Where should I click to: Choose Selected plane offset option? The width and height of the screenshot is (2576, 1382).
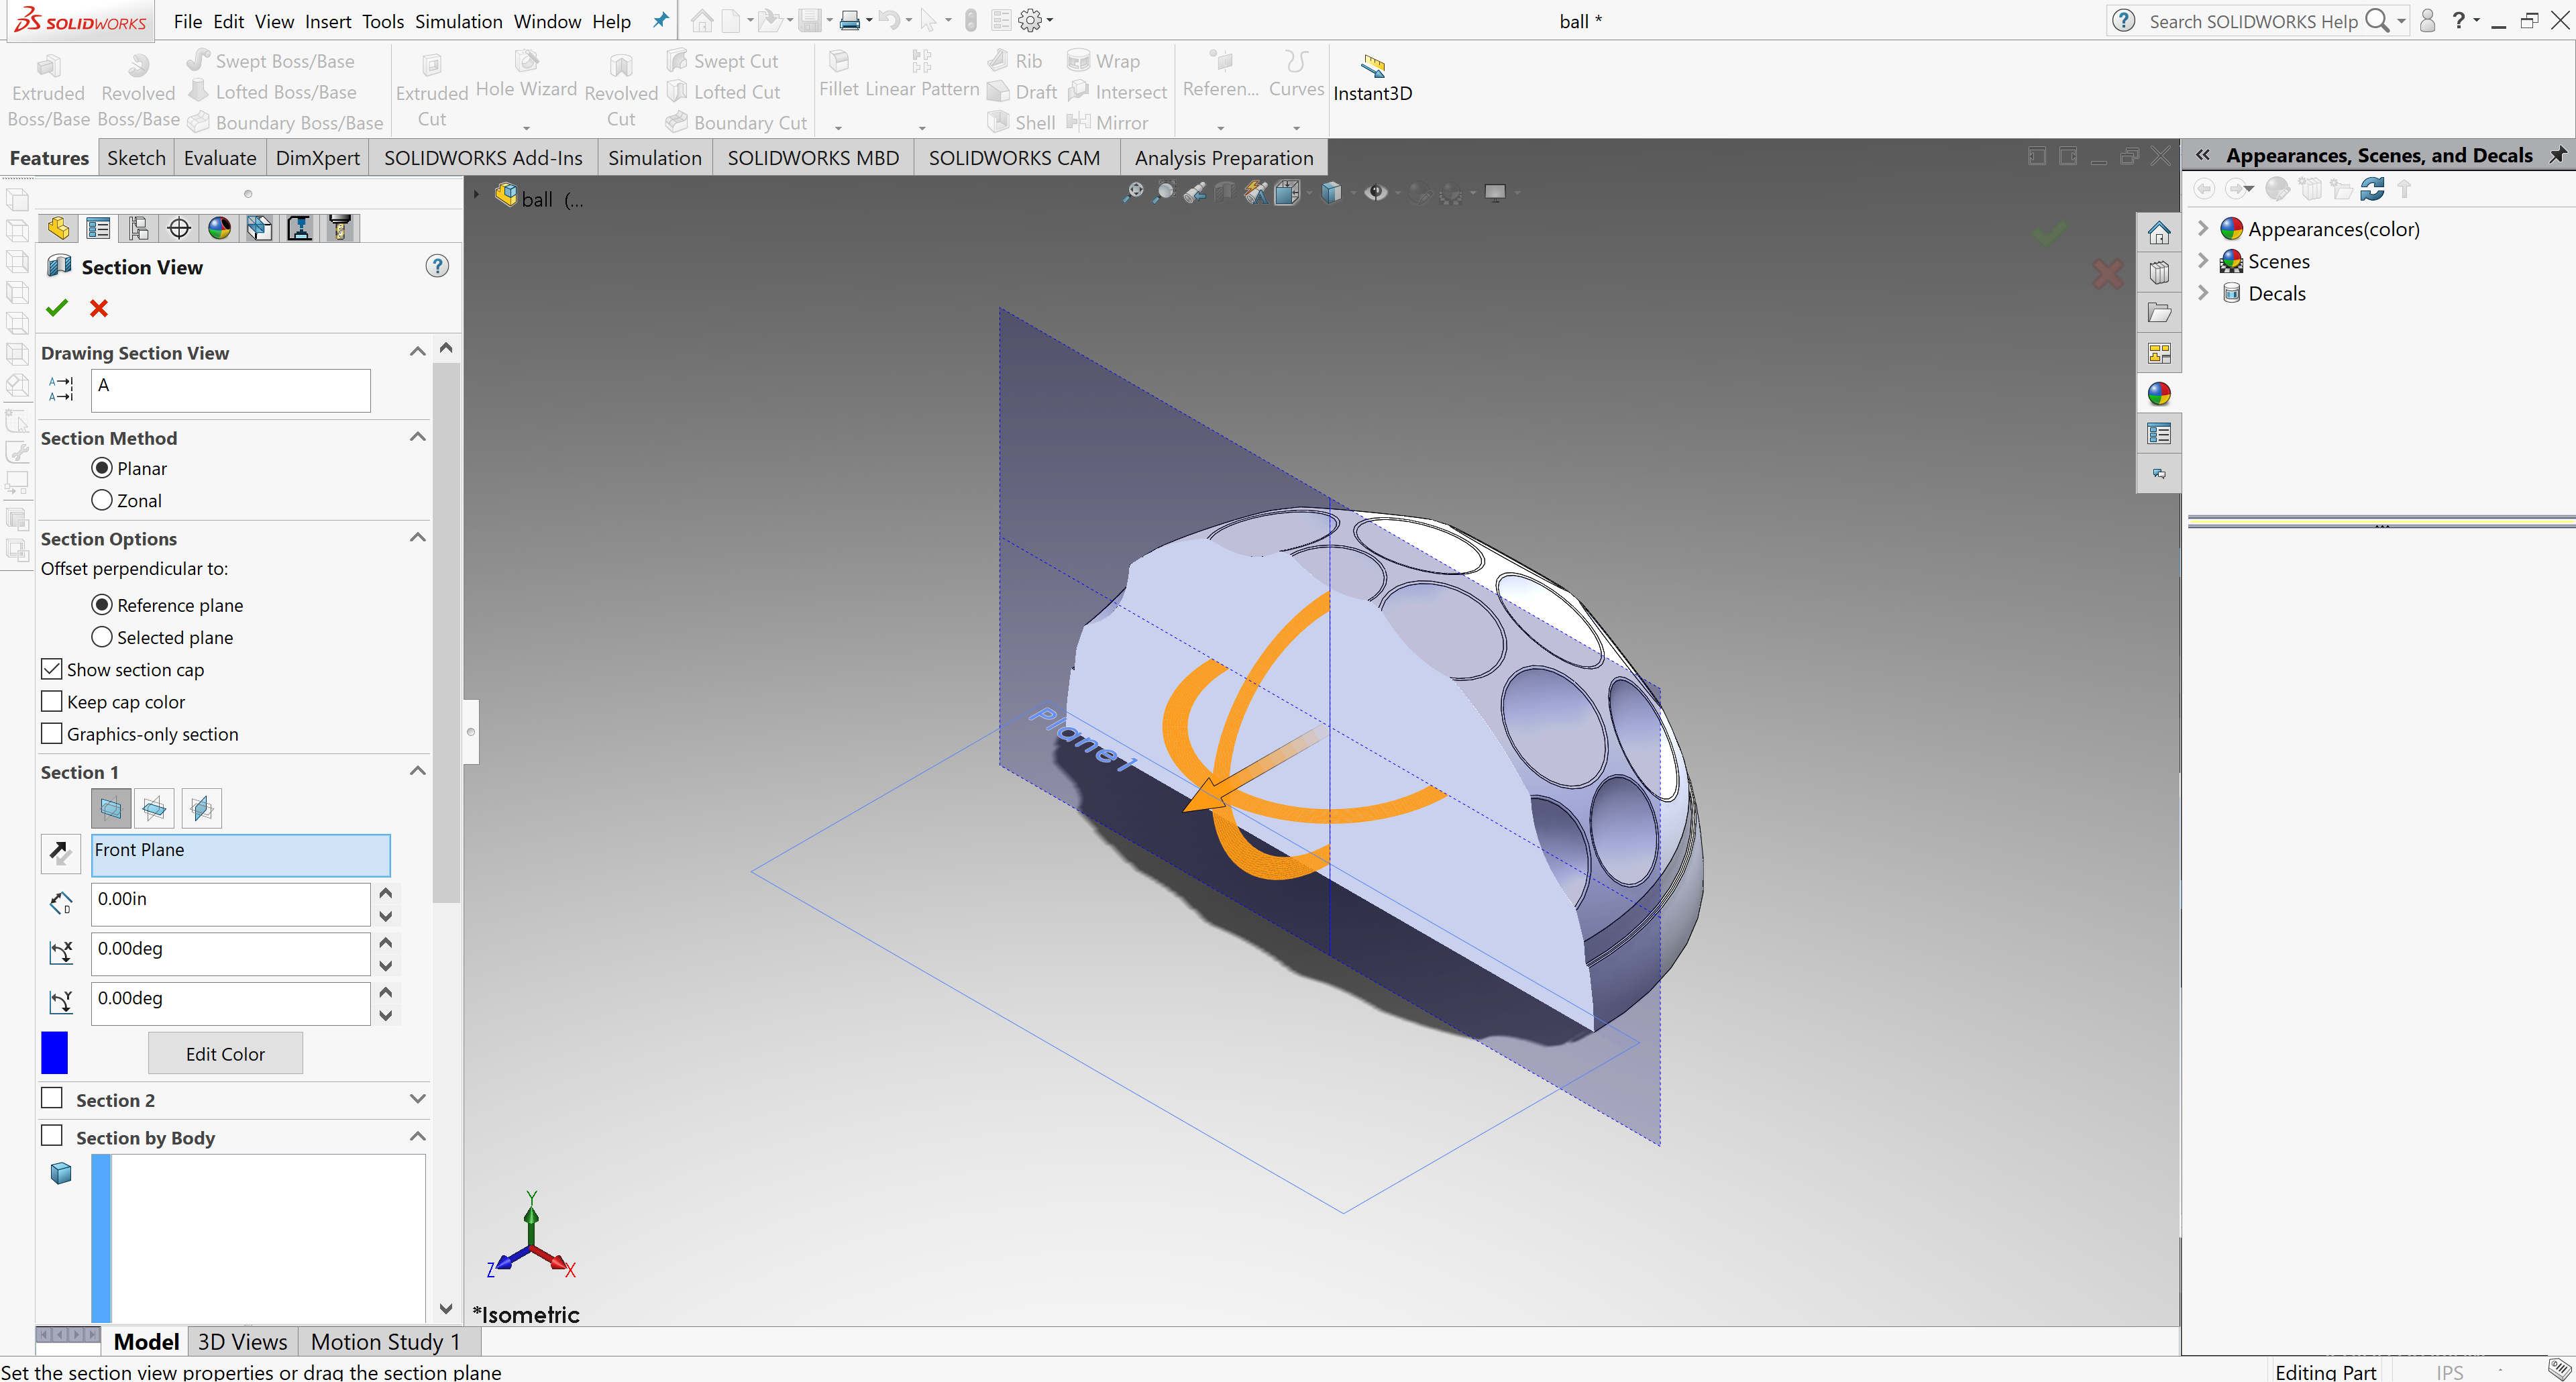coord(162,637)
